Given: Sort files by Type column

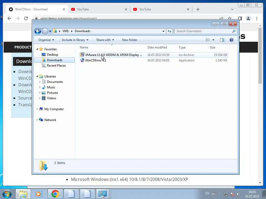Looking at the screenshot, I should click(192, 47).
